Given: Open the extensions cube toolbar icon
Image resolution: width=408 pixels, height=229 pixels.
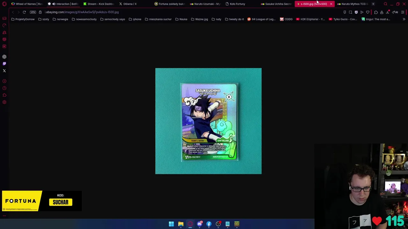Looking at the screenshot, I should point(376,12).
